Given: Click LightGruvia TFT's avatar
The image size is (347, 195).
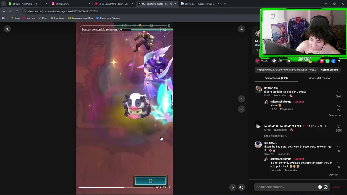Looking at the screenshot, I should 258,90.
